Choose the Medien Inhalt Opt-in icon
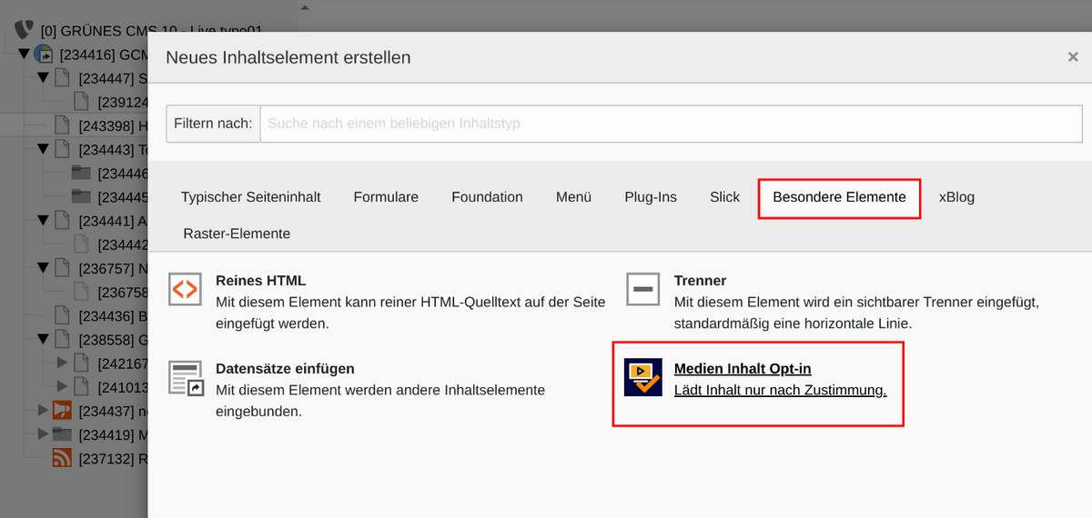Screen dimensions: 1092x518 (x=643, y=377)
